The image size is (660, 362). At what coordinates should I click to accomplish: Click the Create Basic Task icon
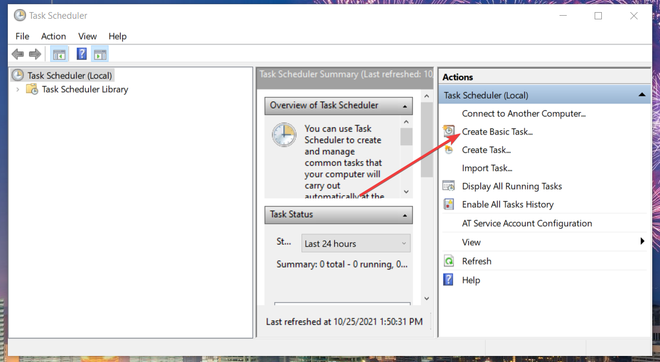click(x=449, y=131)
